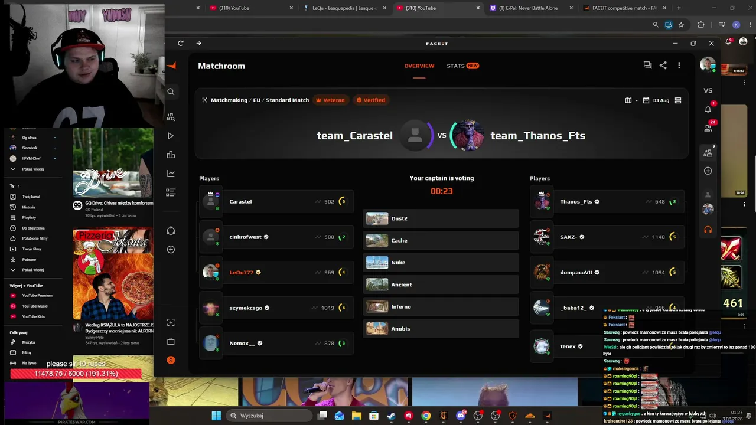Open the friends list icon with 24 badge
Screen dimensions: 756x425
(x=708, y=127)
